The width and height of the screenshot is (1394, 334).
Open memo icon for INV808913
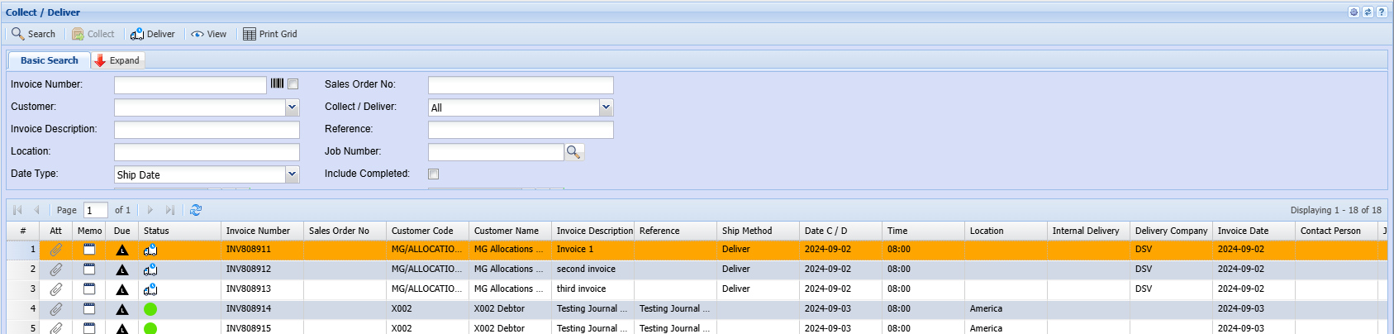coord(89,289)
